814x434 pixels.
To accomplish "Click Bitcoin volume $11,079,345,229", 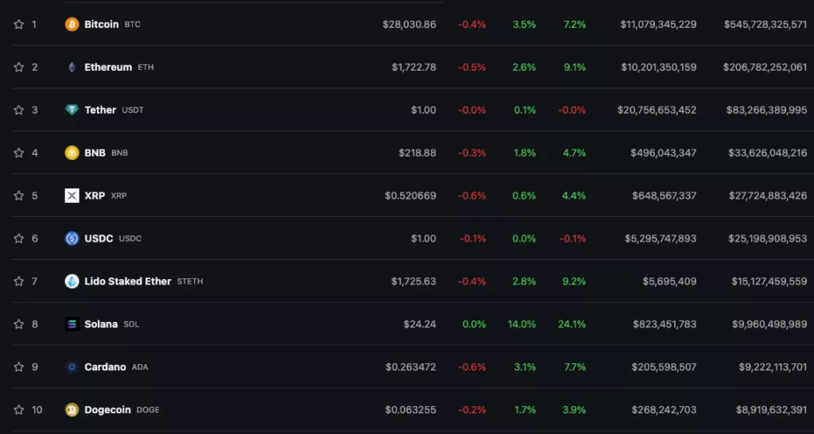I will 658,25.
